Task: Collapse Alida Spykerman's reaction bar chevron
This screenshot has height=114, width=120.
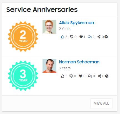Action: point(106,37)
